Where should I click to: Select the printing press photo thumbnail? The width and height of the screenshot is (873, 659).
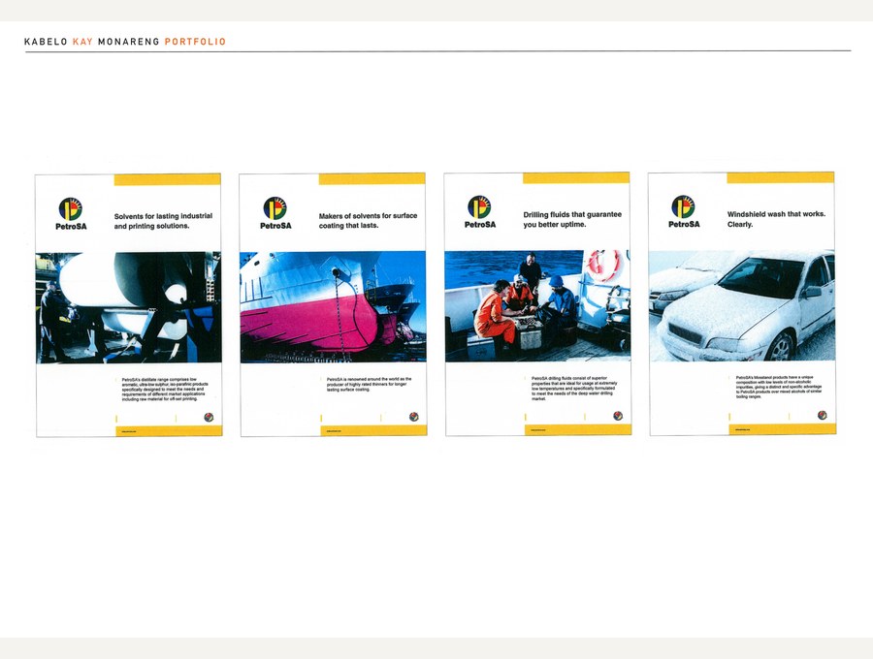129,307
